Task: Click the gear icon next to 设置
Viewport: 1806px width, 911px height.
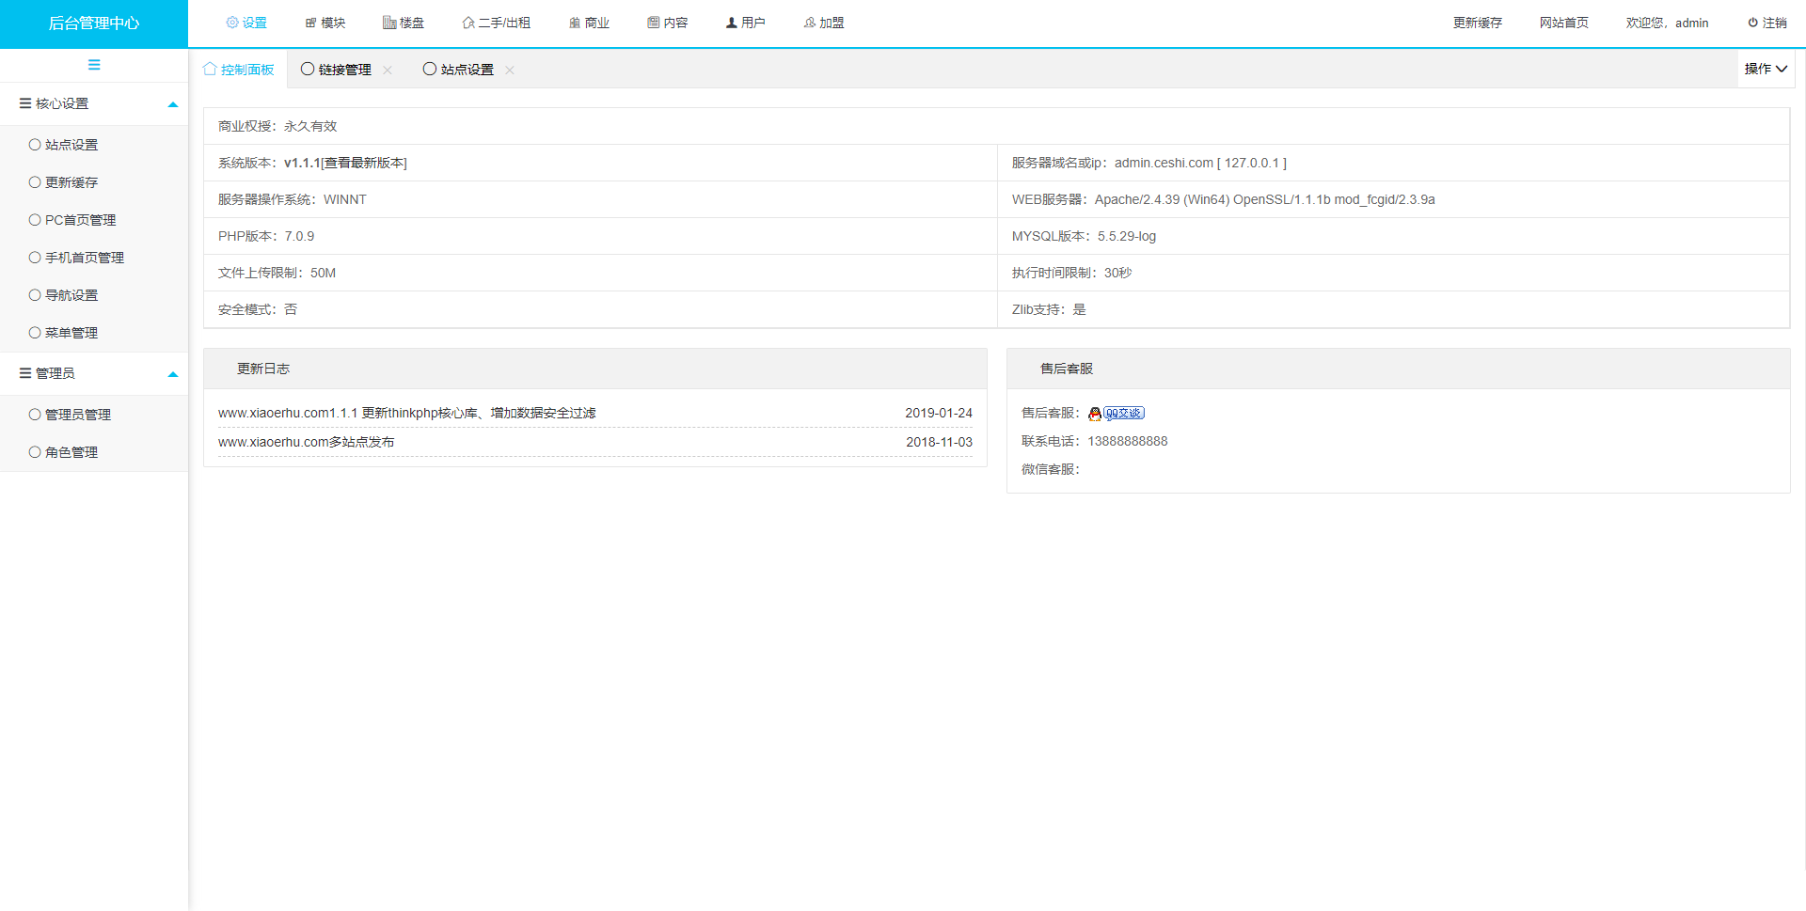Action: tap(232, 23)
